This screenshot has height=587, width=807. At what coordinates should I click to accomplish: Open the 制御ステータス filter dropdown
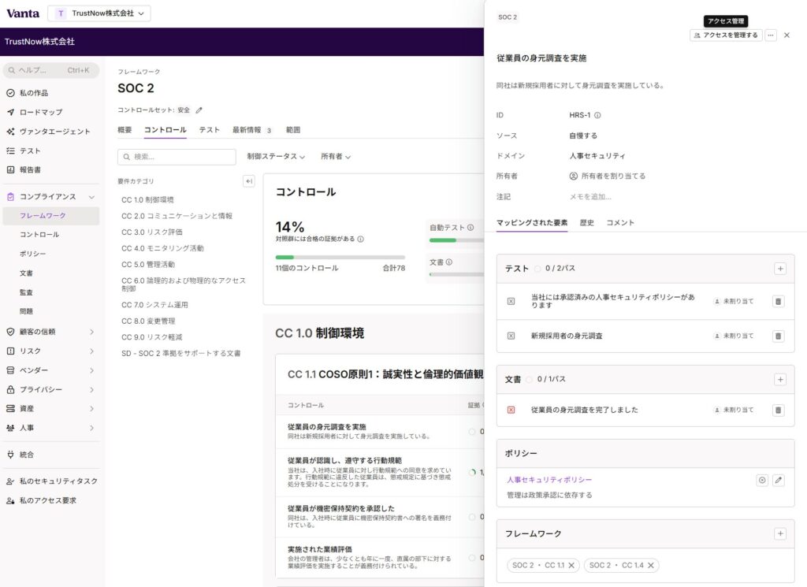pos(276,157)
